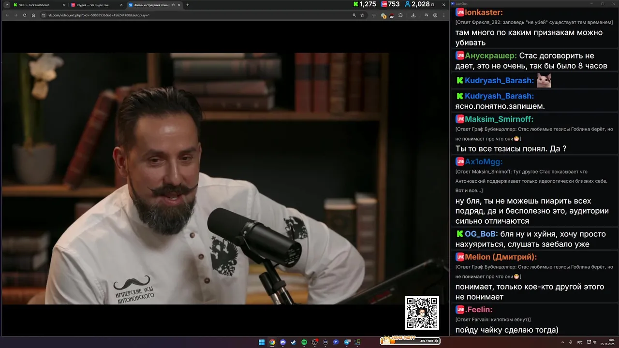Open the browser downloads panel

413,15
